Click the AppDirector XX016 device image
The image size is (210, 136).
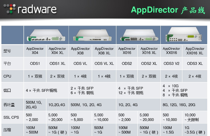tap(184, 34)
